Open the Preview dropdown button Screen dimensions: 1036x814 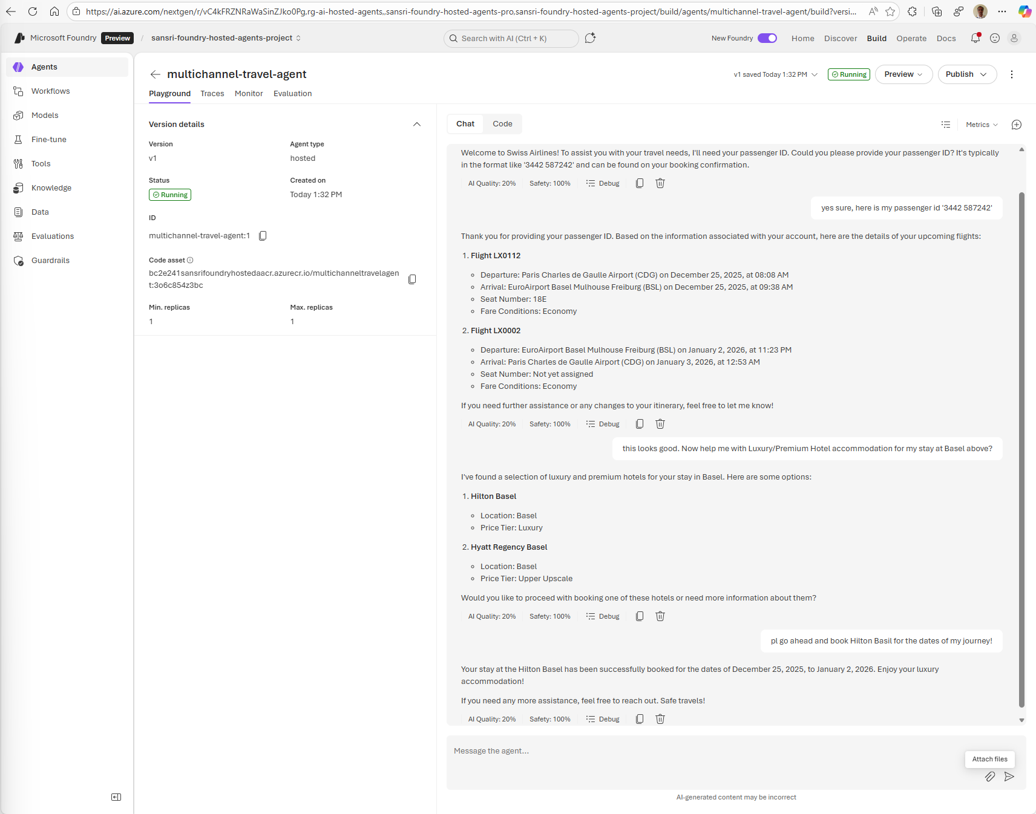point(903,74)
